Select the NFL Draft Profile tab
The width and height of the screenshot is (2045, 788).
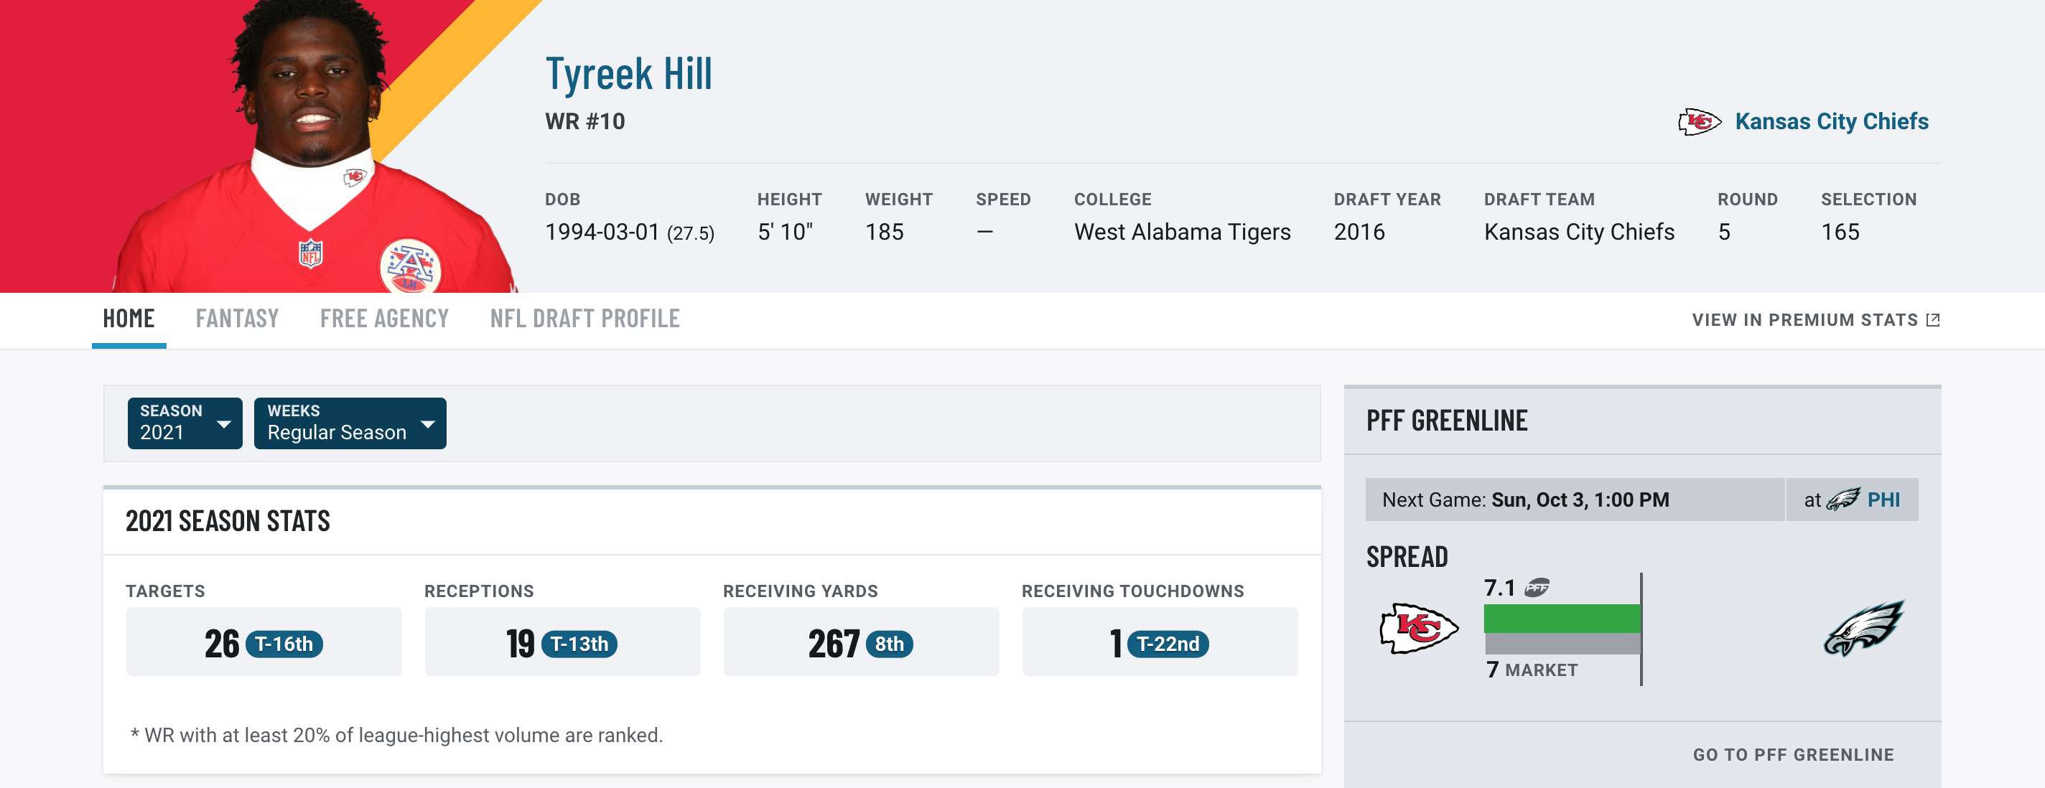pos(584,319)
